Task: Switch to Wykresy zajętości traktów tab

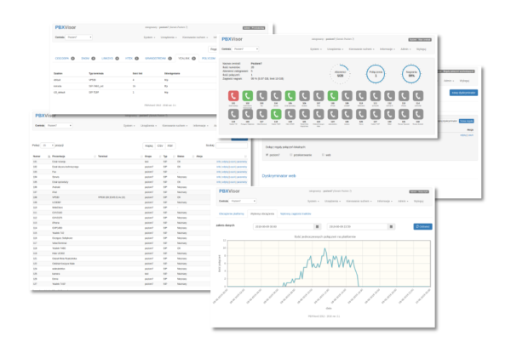Action: 296,214
